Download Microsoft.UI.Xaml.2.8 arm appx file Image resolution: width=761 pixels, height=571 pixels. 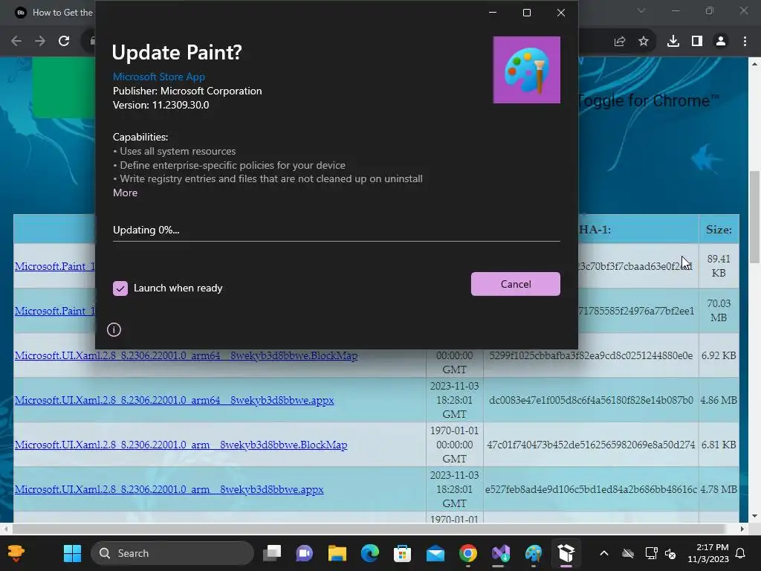tap(169, 489)
